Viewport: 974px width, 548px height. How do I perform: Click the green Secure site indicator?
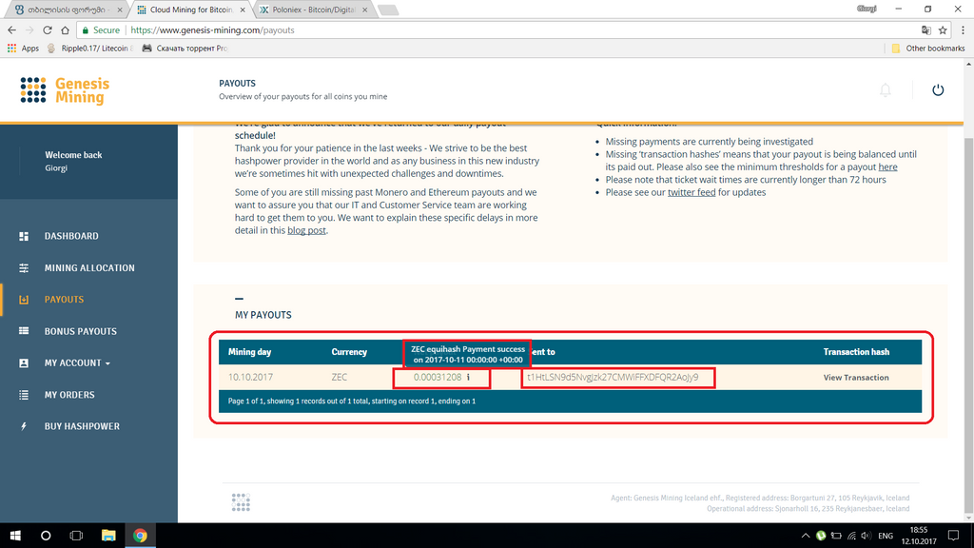(101, 29)
